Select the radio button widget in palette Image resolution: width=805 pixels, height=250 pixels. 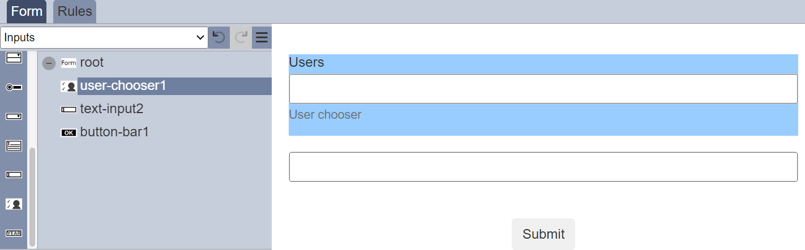[14, 87]
